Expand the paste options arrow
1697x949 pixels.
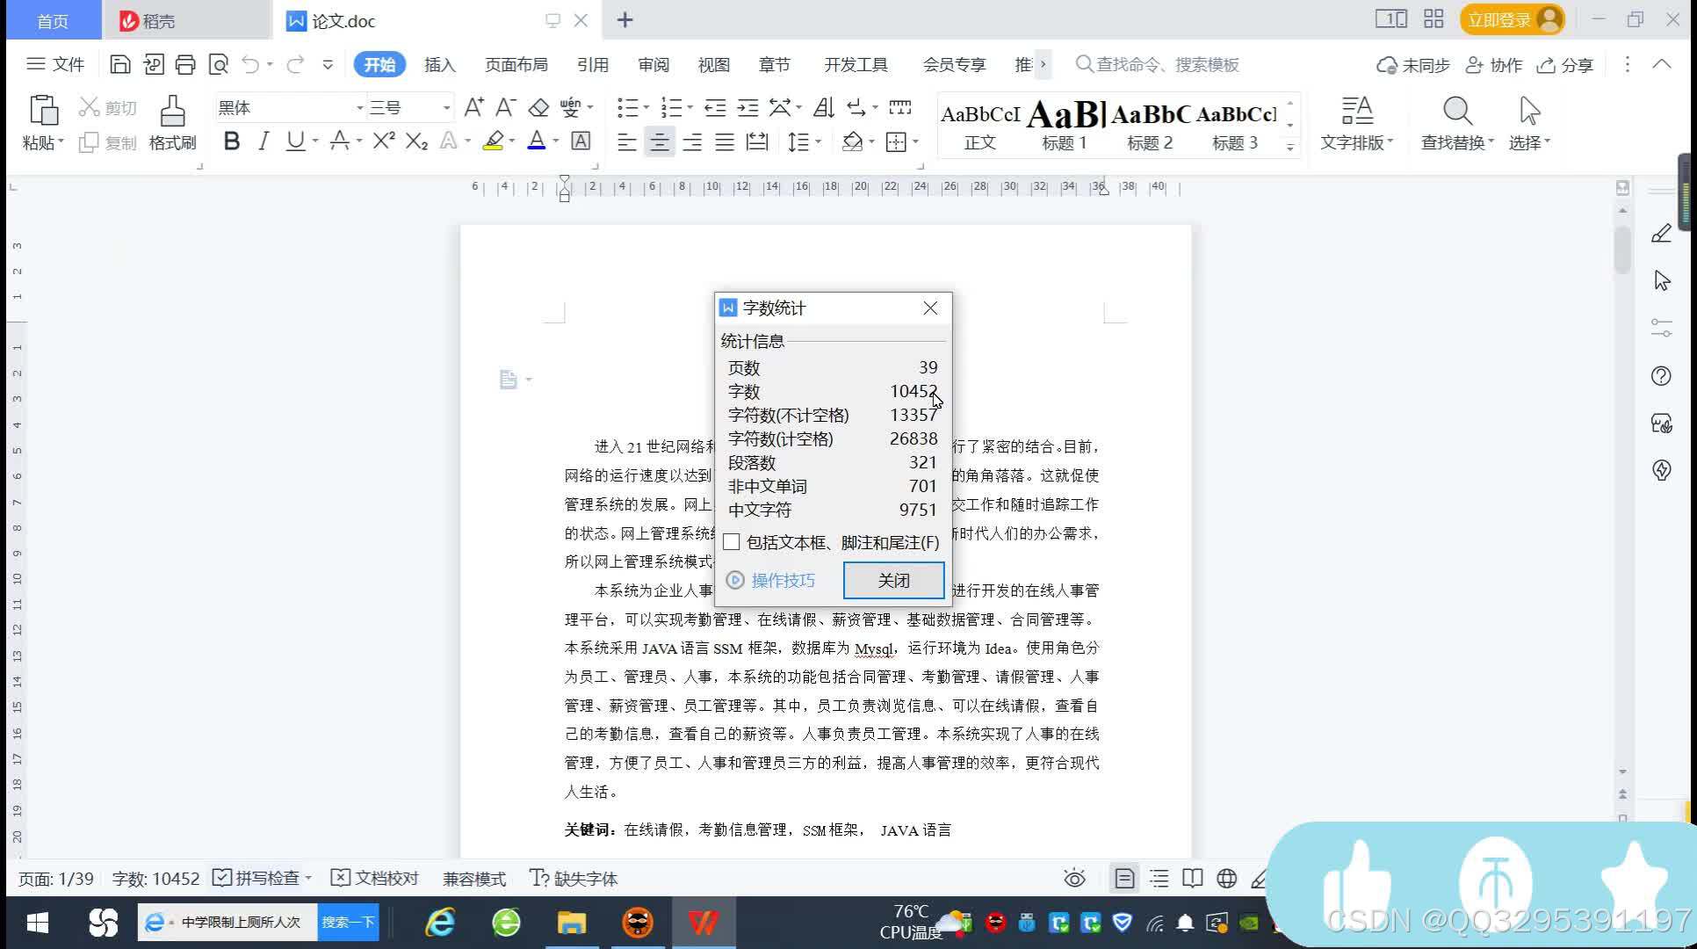61,141
